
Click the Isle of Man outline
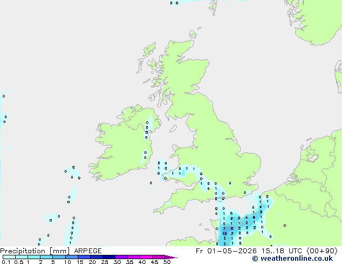[x=173, y=129]
